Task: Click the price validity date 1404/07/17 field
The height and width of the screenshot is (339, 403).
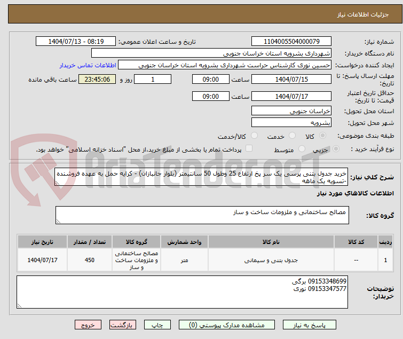Action: pos(291,97)
